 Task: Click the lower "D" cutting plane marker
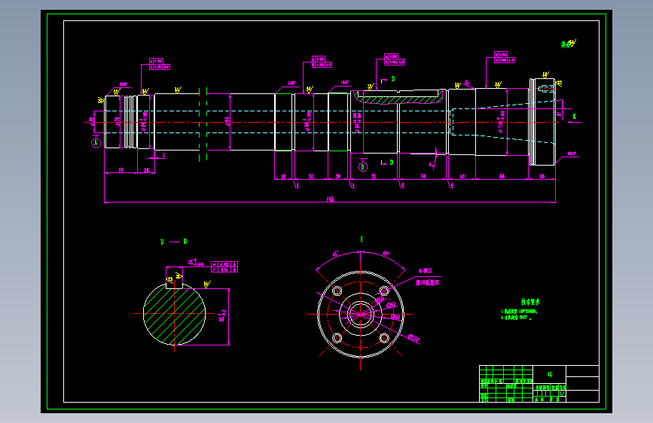click(x=391, y=163)
